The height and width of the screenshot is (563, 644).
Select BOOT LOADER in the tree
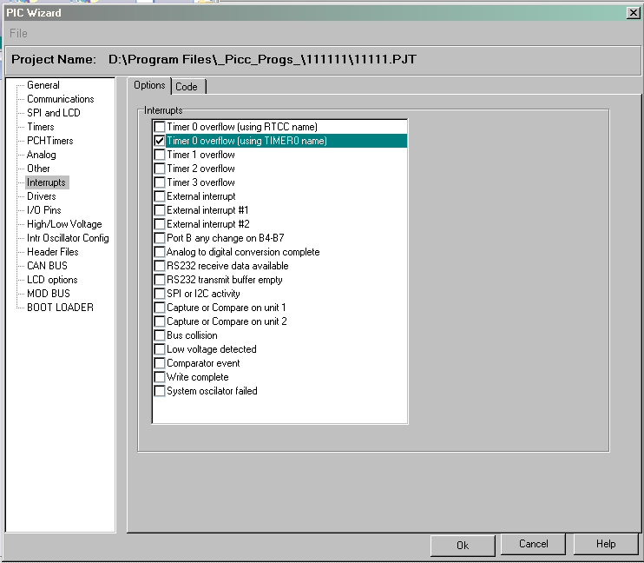tap(60, 308)
